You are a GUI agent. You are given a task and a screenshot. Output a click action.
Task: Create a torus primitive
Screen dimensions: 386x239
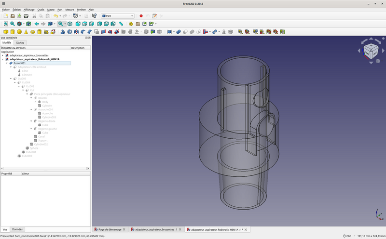click(33, 32)
